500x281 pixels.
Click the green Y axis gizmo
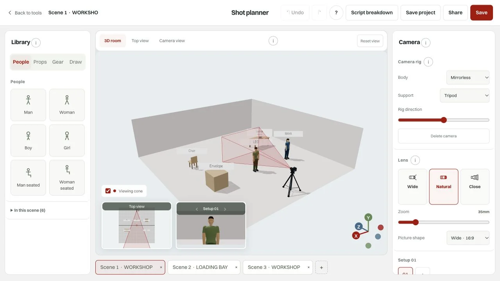point(368,217)
